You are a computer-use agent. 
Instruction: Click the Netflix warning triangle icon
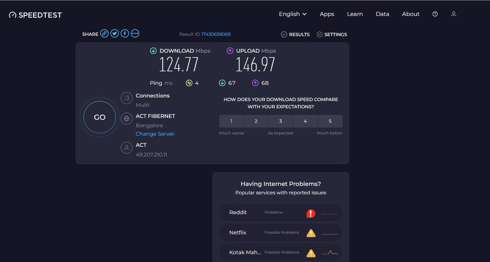coord(311,233)
